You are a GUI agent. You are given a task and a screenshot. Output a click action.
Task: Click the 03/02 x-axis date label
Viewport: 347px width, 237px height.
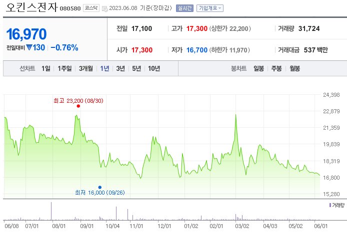click(x=242, y=226)
